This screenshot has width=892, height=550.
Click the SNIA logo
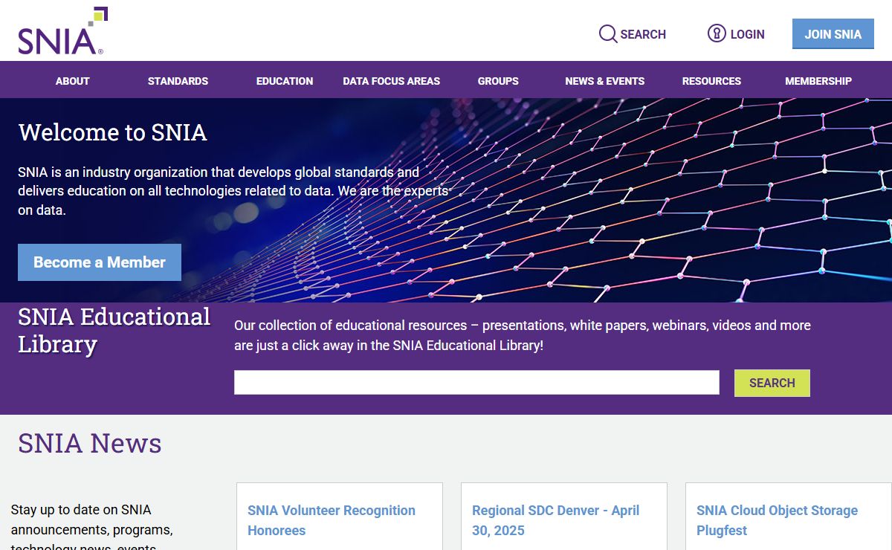63,31
